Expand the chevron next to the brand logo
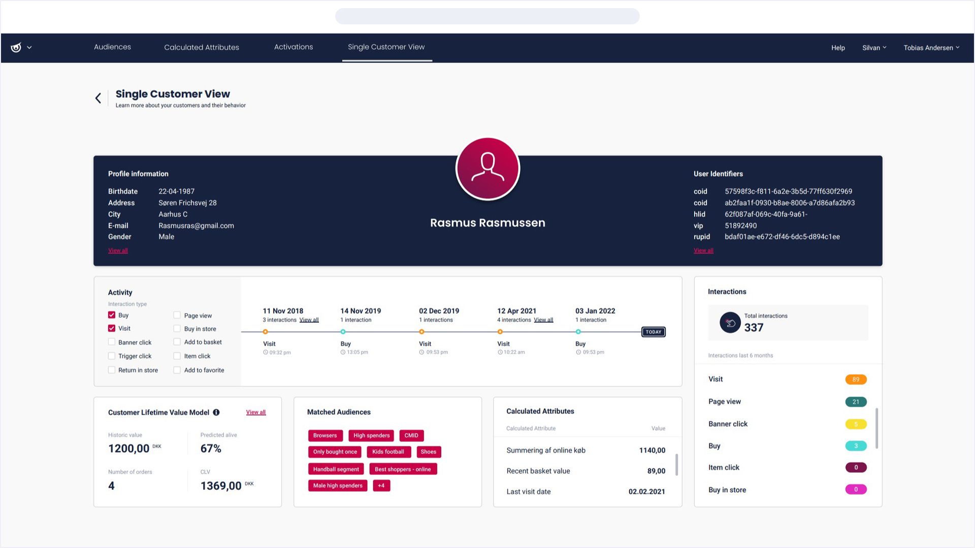 [29, 47]
